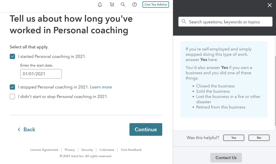
Task: Answer No to "Was this helpful?"
Action: point(259,138)
